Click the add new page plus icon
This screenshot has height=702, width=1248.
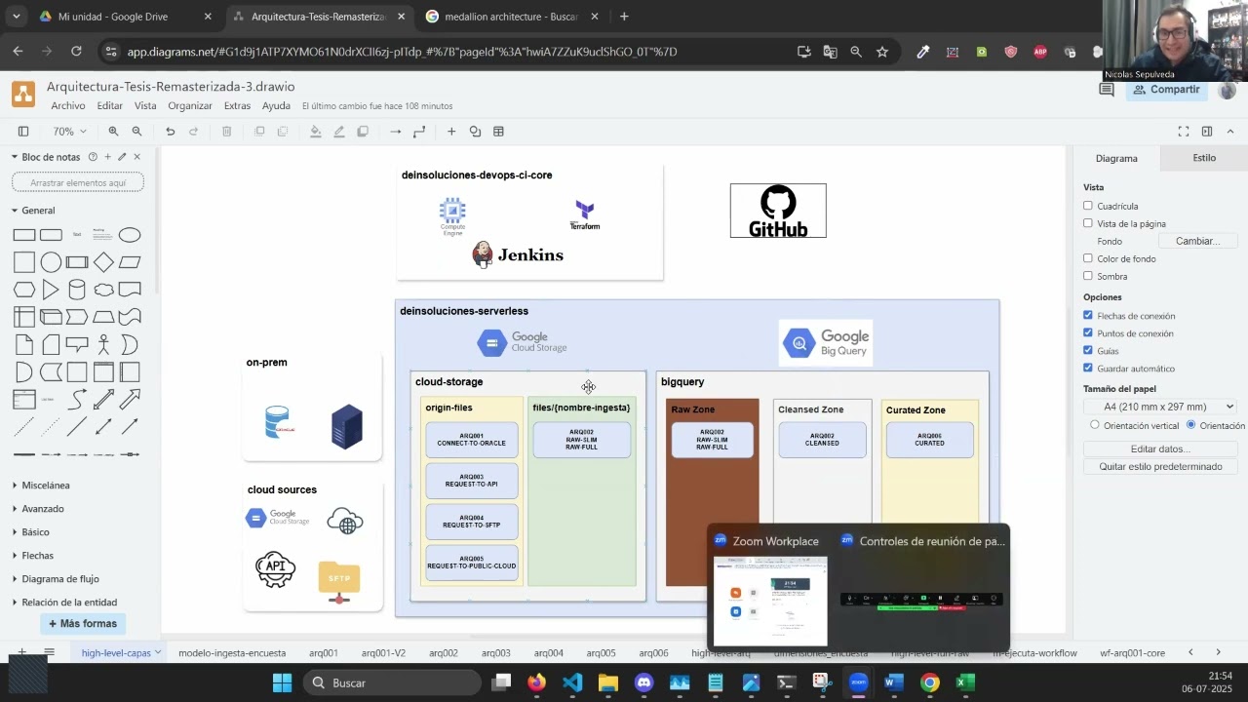coord(21,652)
